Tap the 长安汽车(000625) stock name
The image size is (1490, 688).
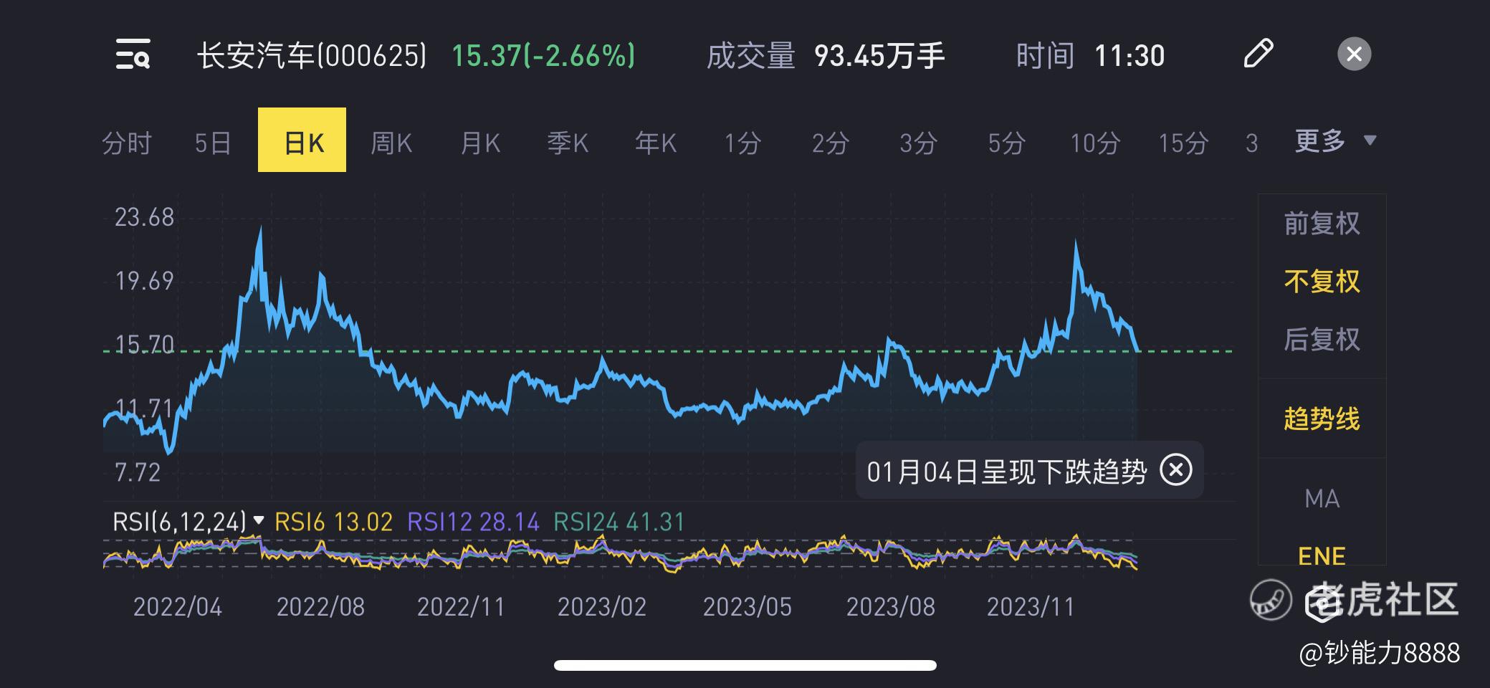[x=312, y=55]
